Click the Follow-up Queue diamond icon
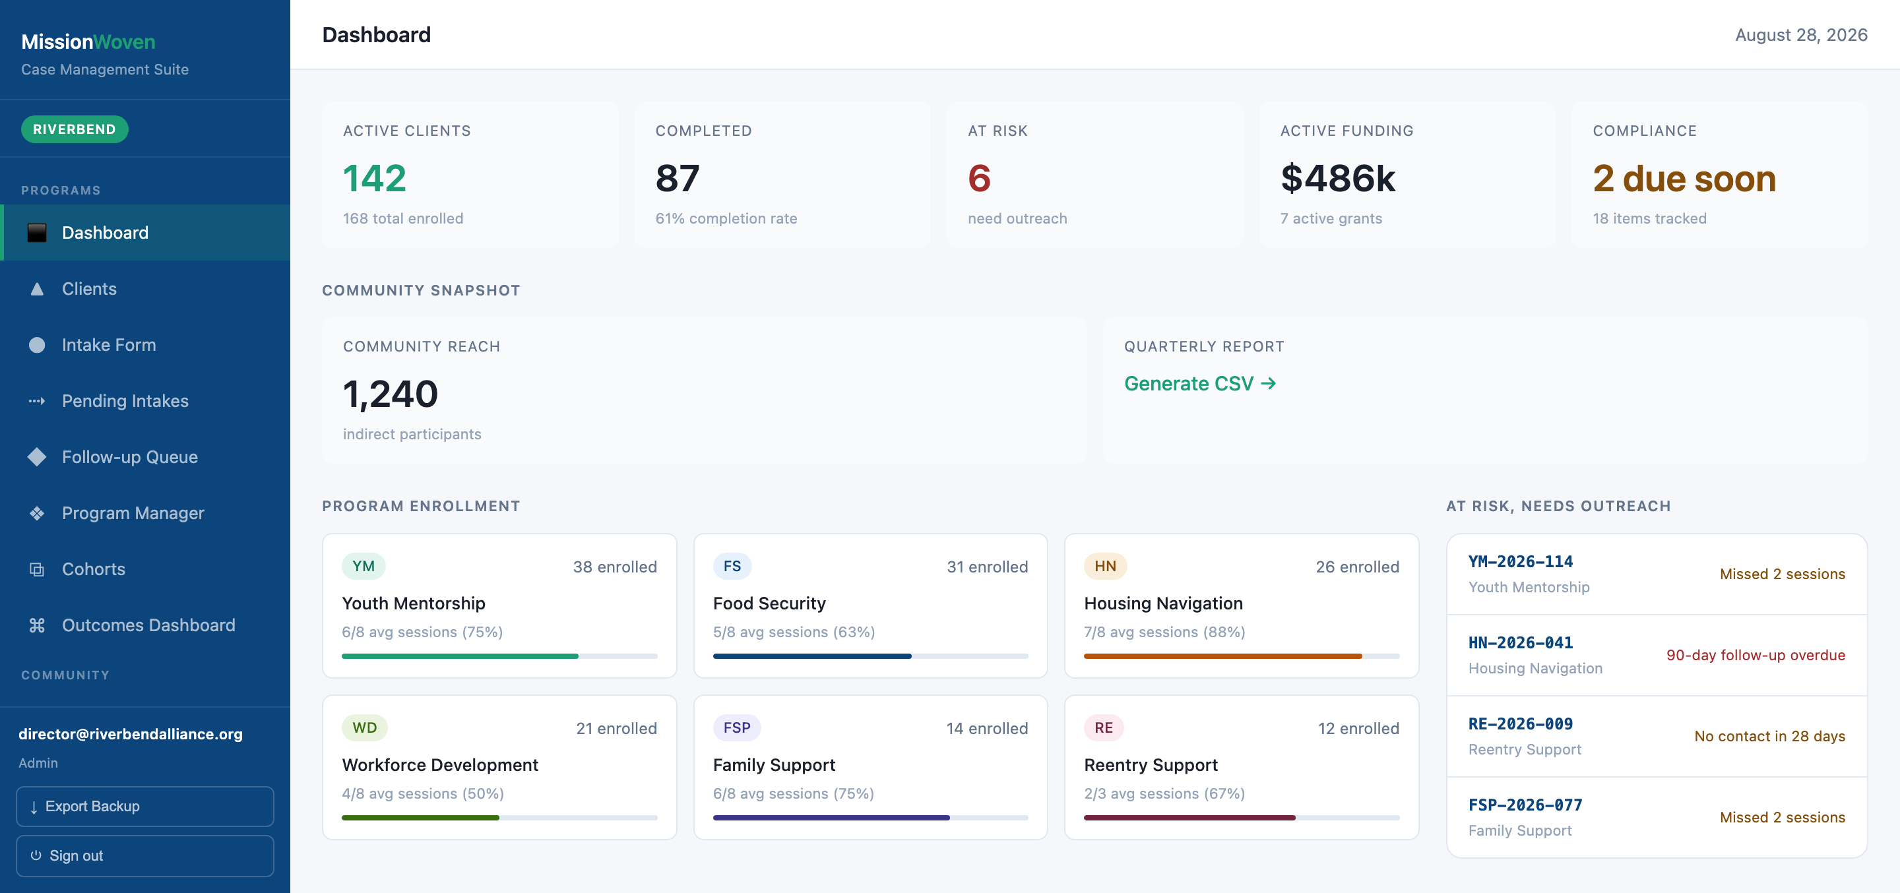 pos(37,456)
